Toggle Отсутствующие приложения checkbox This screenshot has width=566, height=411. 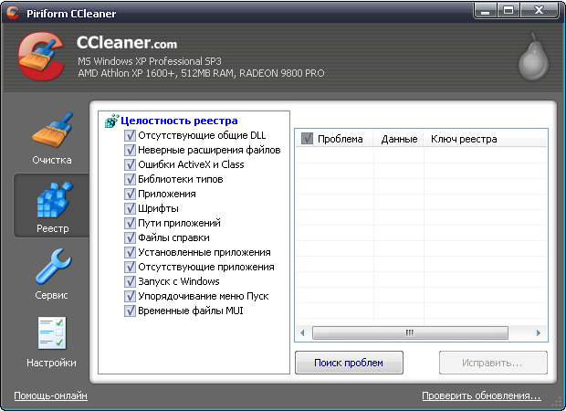point(130,267)
